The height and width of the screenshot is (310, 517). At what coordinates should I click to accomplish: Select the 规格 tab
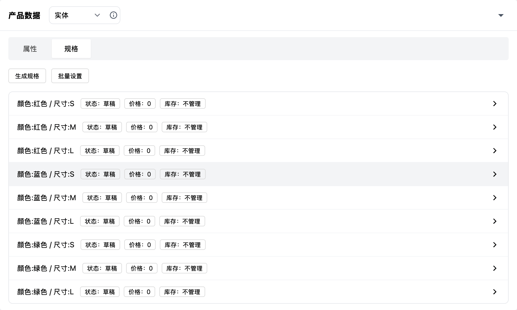[x=71, y=49]
